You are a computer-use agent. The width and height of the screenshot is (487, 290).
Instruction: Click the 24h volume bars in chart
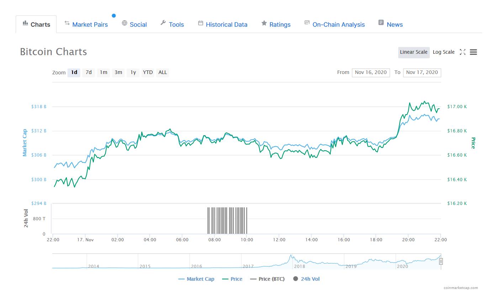coord(227,220)
